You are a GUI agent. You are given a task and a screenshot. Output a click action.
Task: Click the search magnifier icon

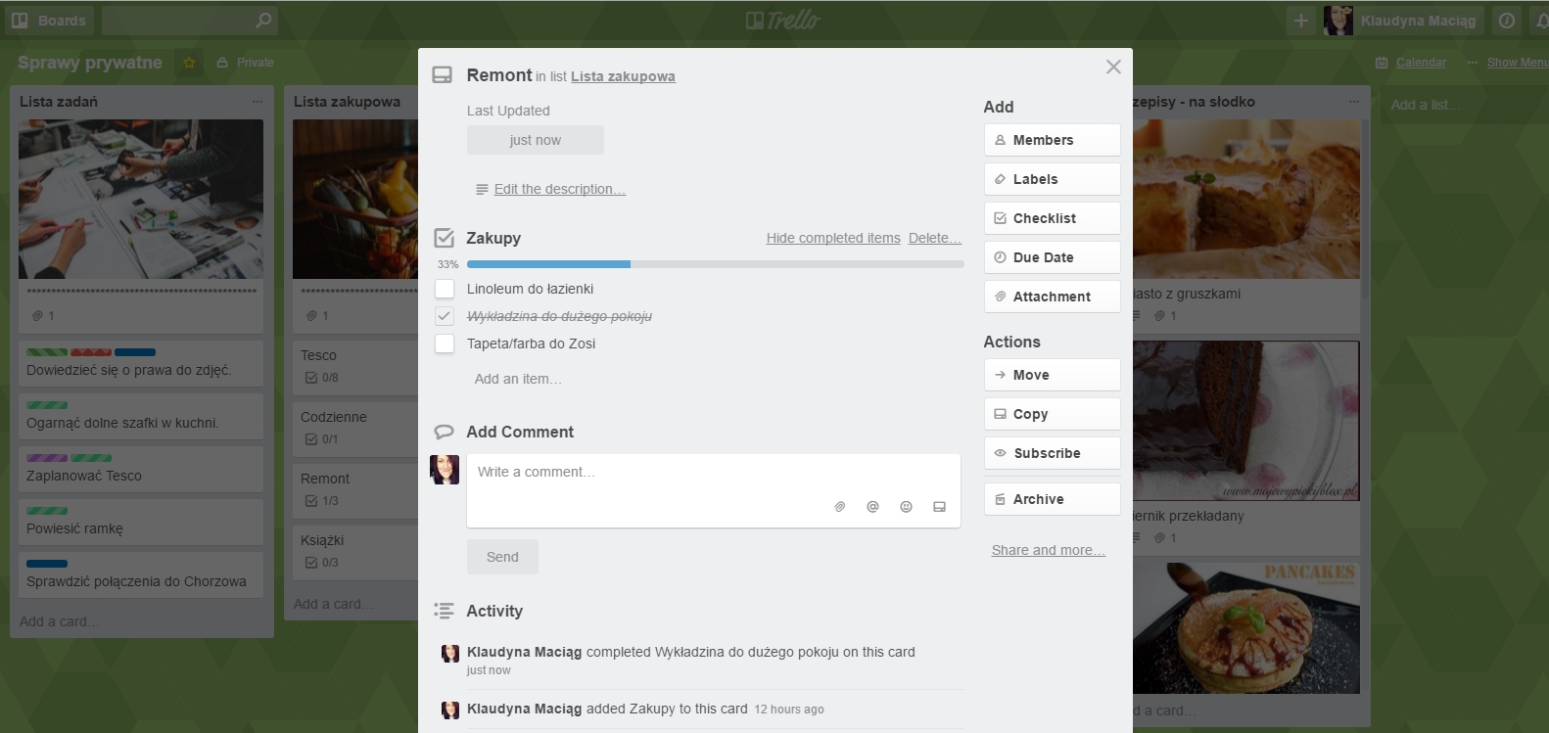(x=263, y=21)
